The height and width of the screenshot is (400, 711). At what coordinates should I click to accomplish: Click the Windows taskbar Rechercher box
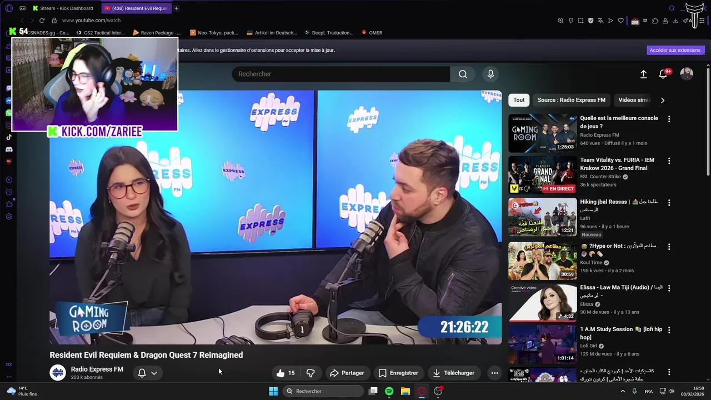pyautogui.click(x=324, y=391)
